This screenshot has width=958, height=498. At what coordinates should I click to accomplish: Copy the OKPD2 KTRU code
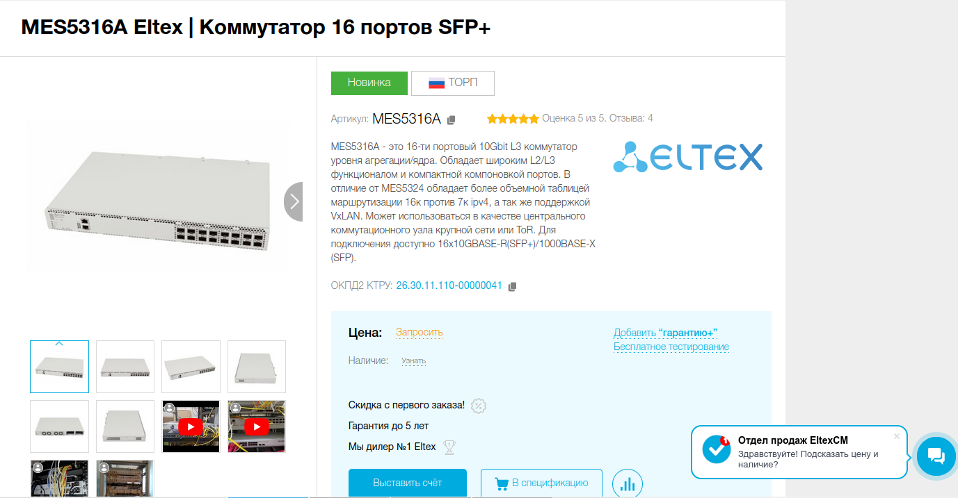(513, 286)
